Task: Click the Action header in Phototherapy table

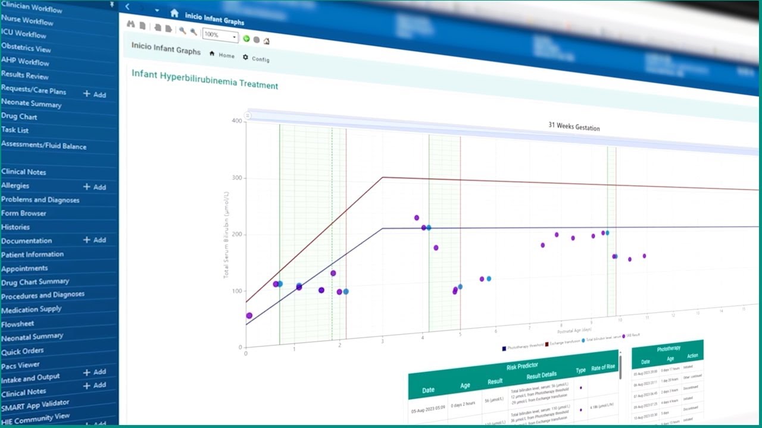Action: click(x=692, y=355)
